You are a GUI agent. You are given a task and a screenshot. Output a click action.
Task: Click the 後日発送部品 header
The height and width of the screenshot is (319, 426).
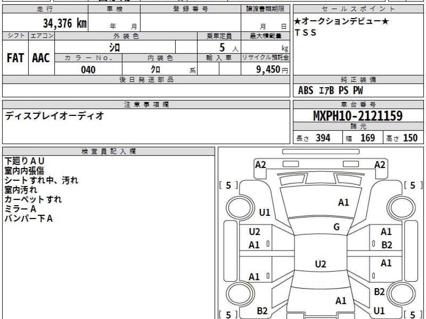(146, 80)
